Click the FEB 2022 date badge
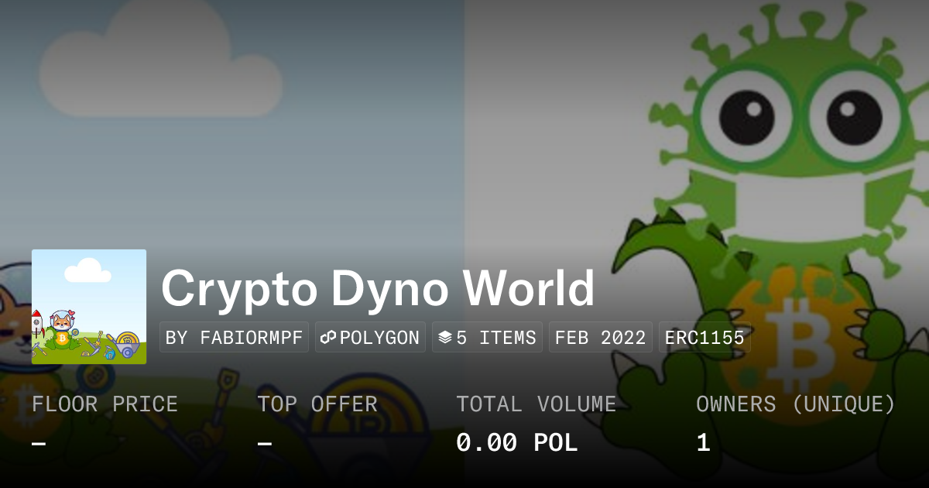The width and height of the screenshot is (929, 488). pos(601,338)
